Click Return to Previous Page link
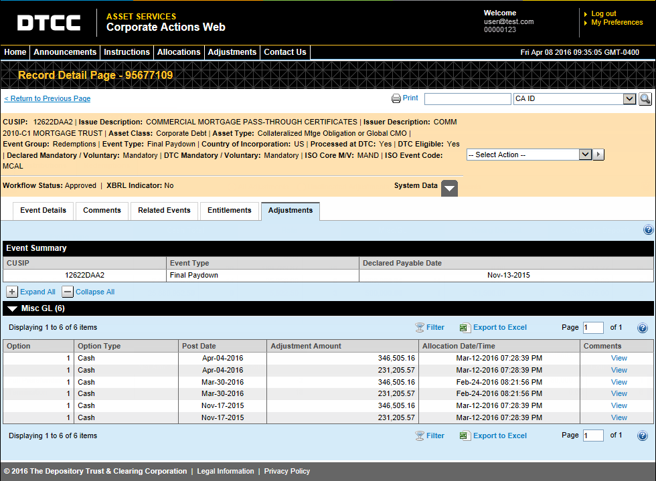This screenshot has height=481, width=656. [x=48, y=99]
